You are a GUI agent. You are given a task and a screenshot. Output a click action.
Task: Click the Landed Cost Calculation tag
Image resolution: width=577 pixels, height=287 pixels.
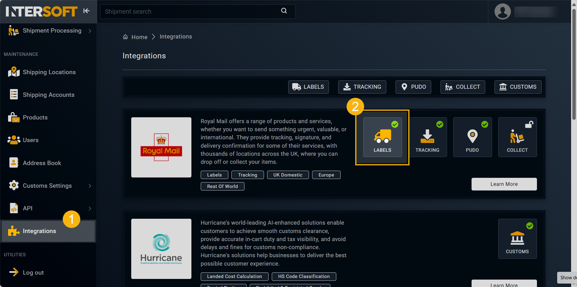[235, 276]
